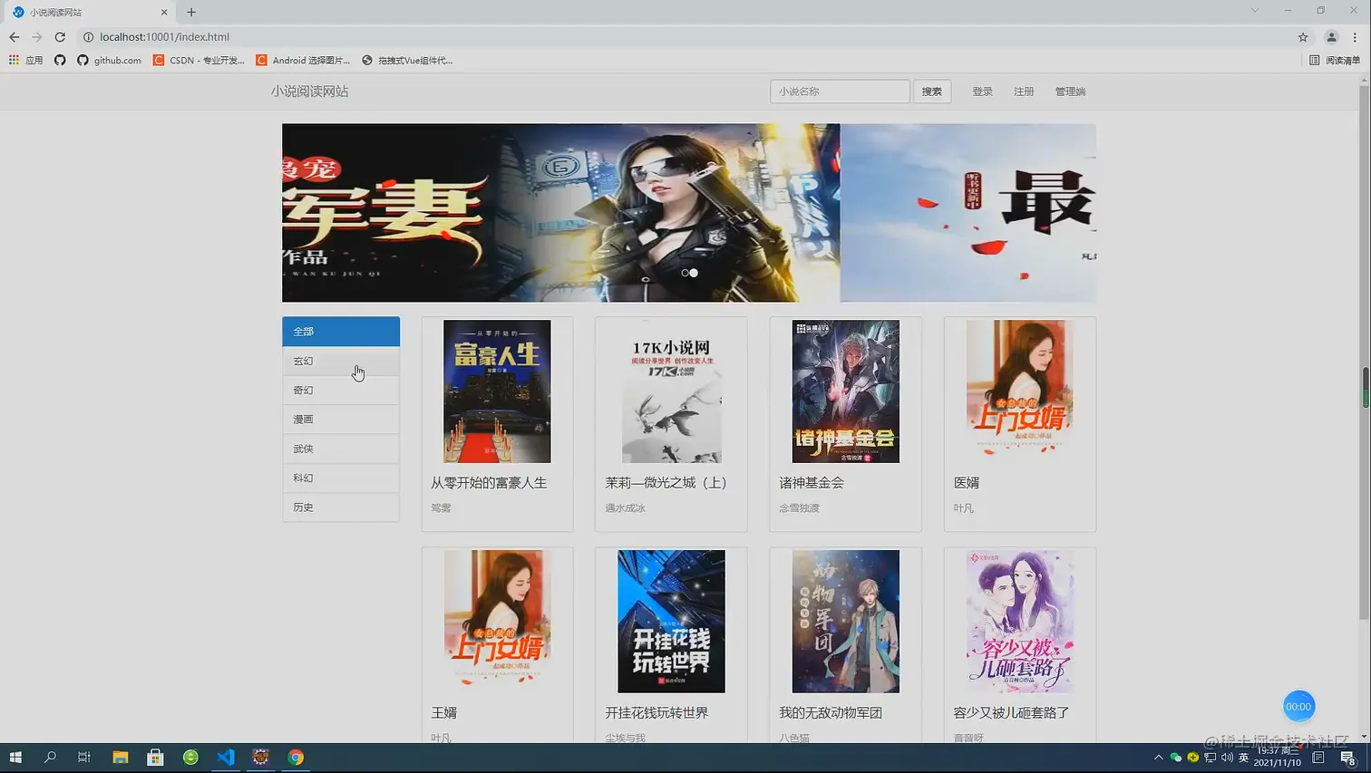Click the author name 遇水成冰

[x=625, y=508]
